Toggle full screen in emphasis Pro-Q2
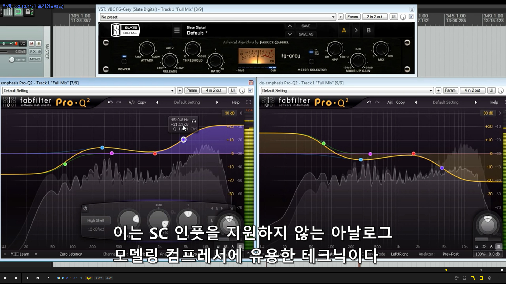 (248, 102)
